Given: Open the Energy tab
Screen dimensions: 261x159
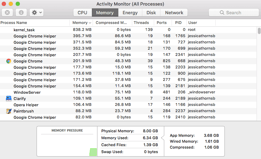Looking at the screenshot, I should [x=130, y=12].
